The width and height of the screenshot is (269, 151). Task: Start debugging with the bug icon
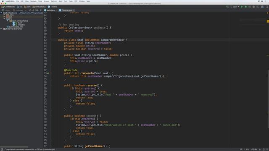pos(245,7)
